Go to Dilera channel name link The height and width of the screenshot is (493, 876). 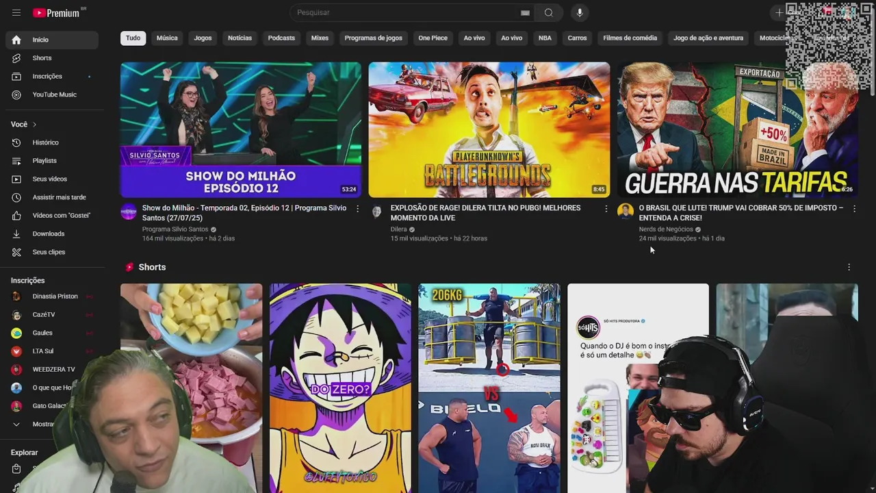[x=399, y=229]
